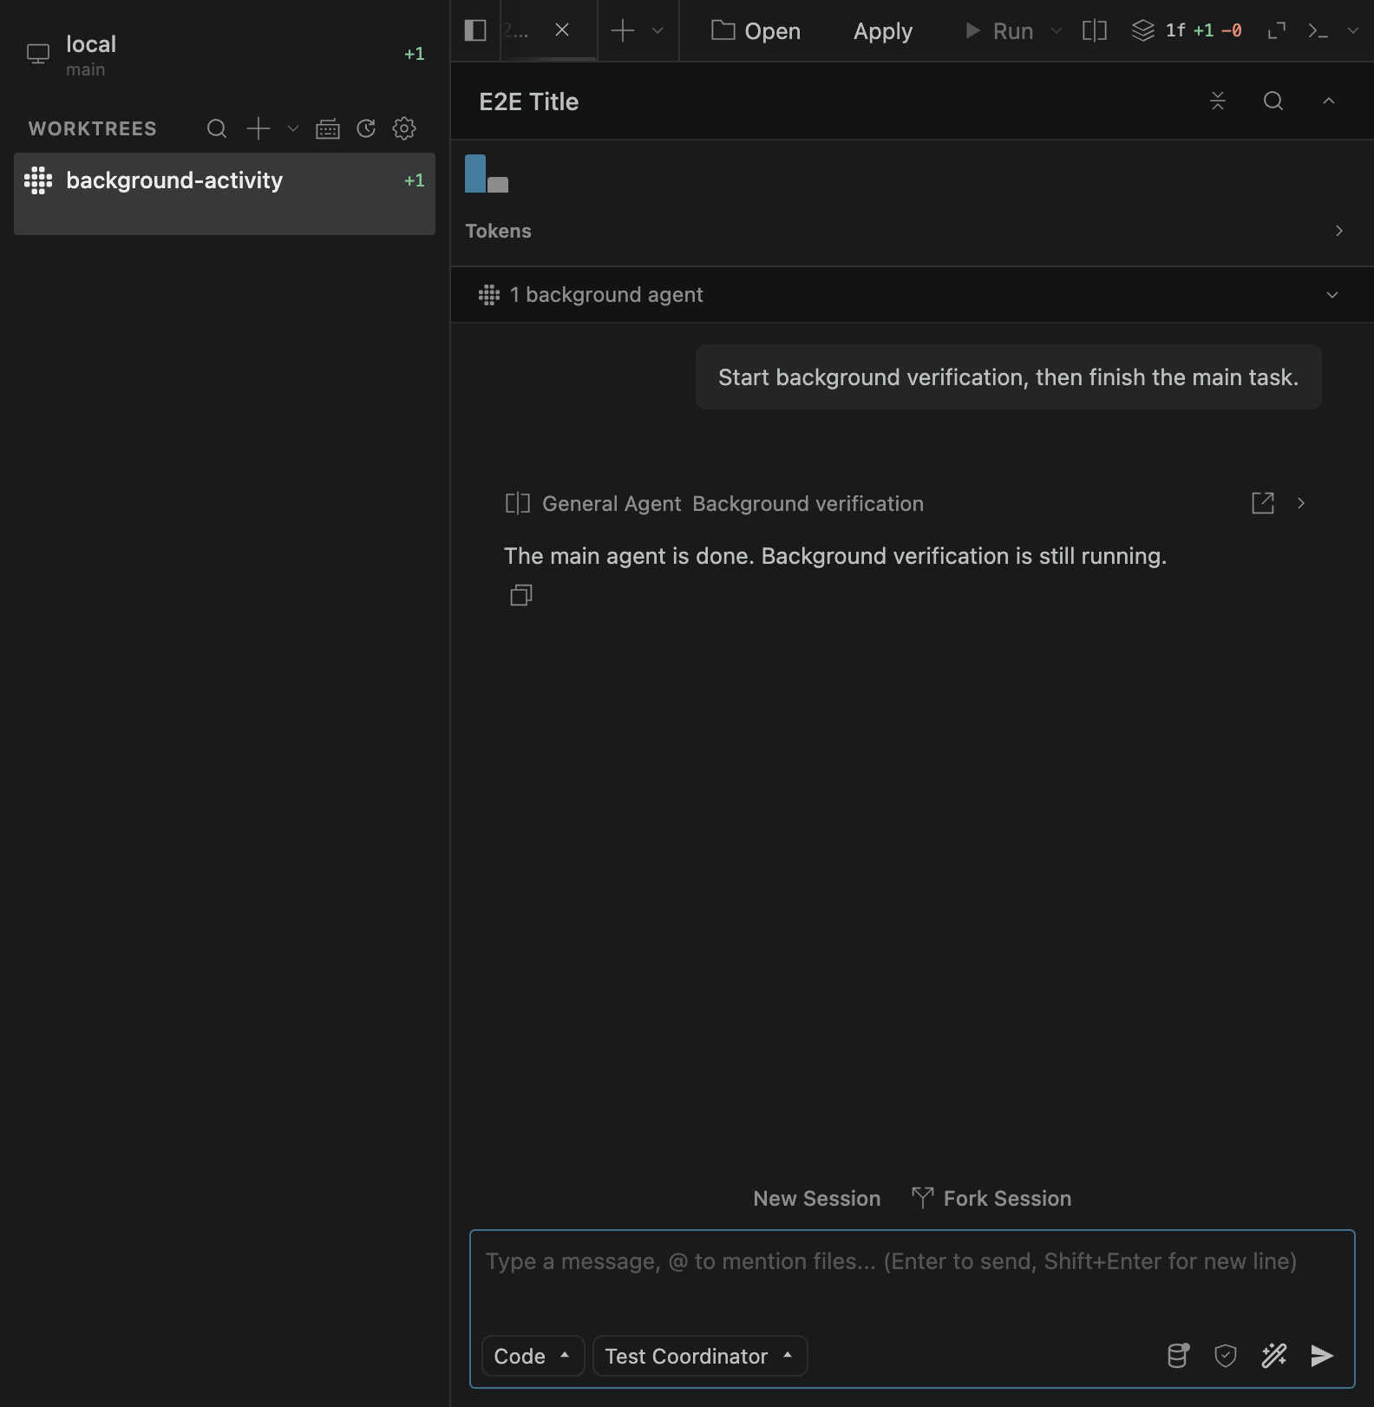Click the magic wand enhance icon
1374x1407 pixels.
pyautogui.click(x=1274, y=1355)
